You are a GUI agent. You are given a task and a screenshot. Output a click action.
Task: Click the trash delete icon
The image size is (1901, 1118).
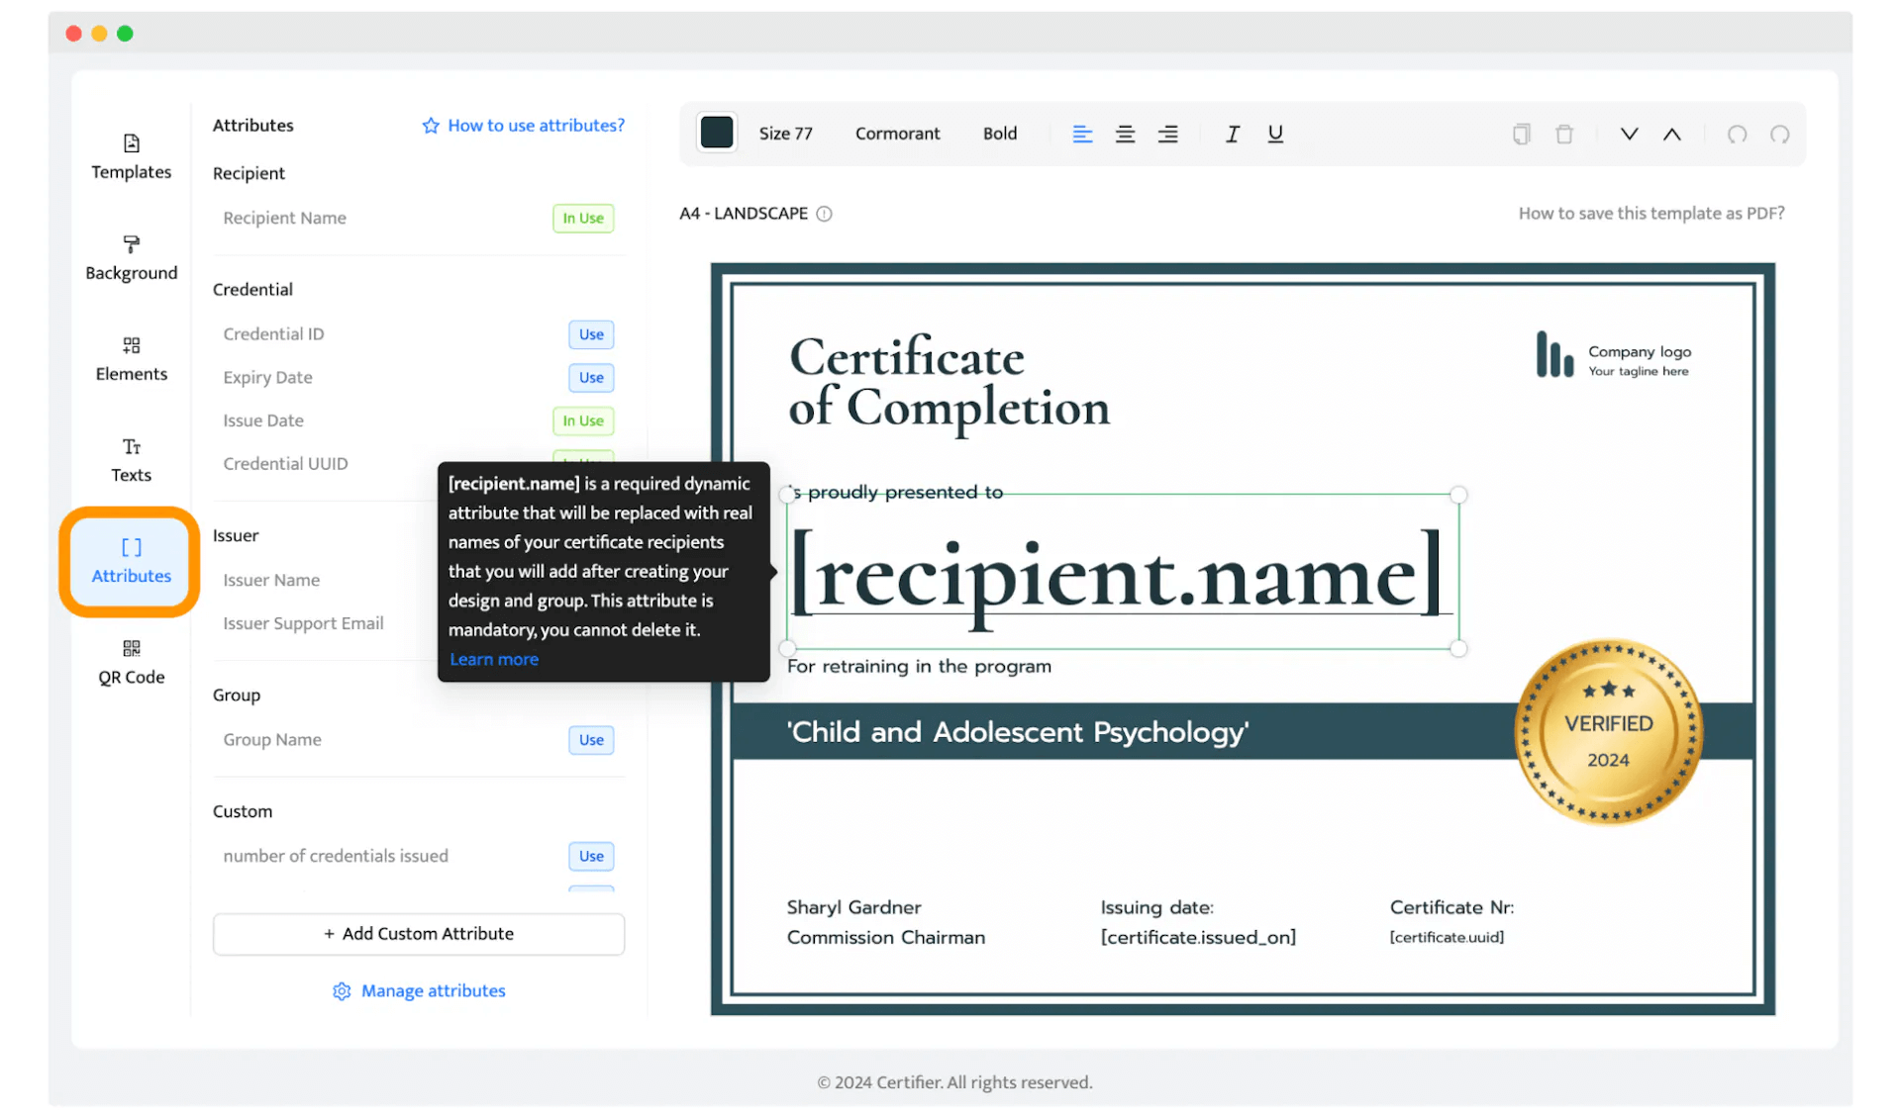(x=1564, y=134)
